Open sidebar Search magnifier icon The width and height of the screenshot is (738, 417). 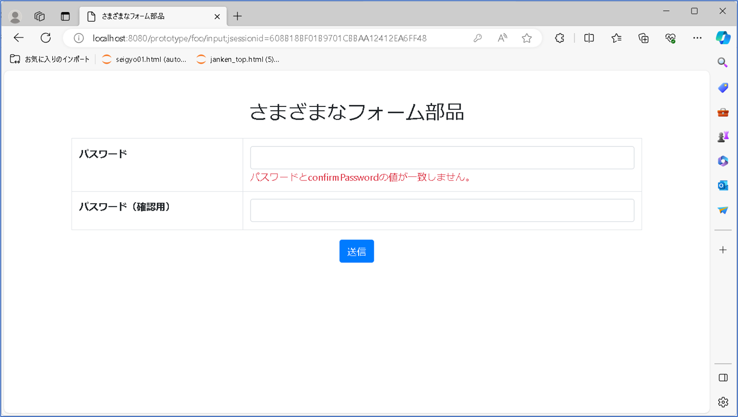tap(723, 62)
